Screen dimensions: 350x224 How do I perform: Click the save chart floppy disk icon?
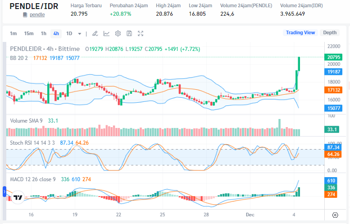click(129, 33)
